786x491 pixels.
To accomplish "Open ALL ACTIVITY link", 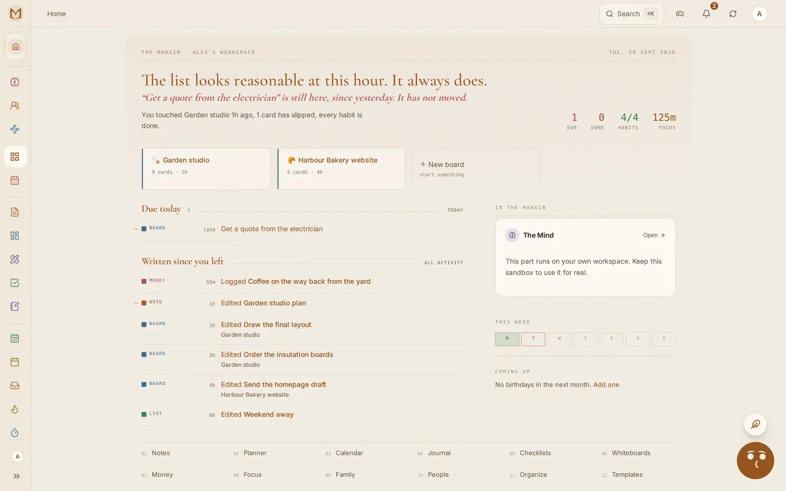I will [x=444, y=263].
